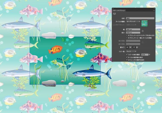Select the パターンオプション panel tab

(119, 10)
